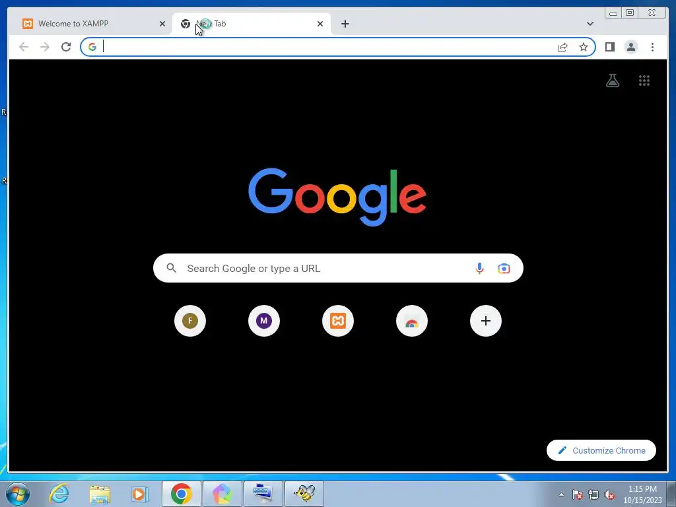Click the Customize Chrome button
Screen dimensions: 676x507
coord(601,450)
